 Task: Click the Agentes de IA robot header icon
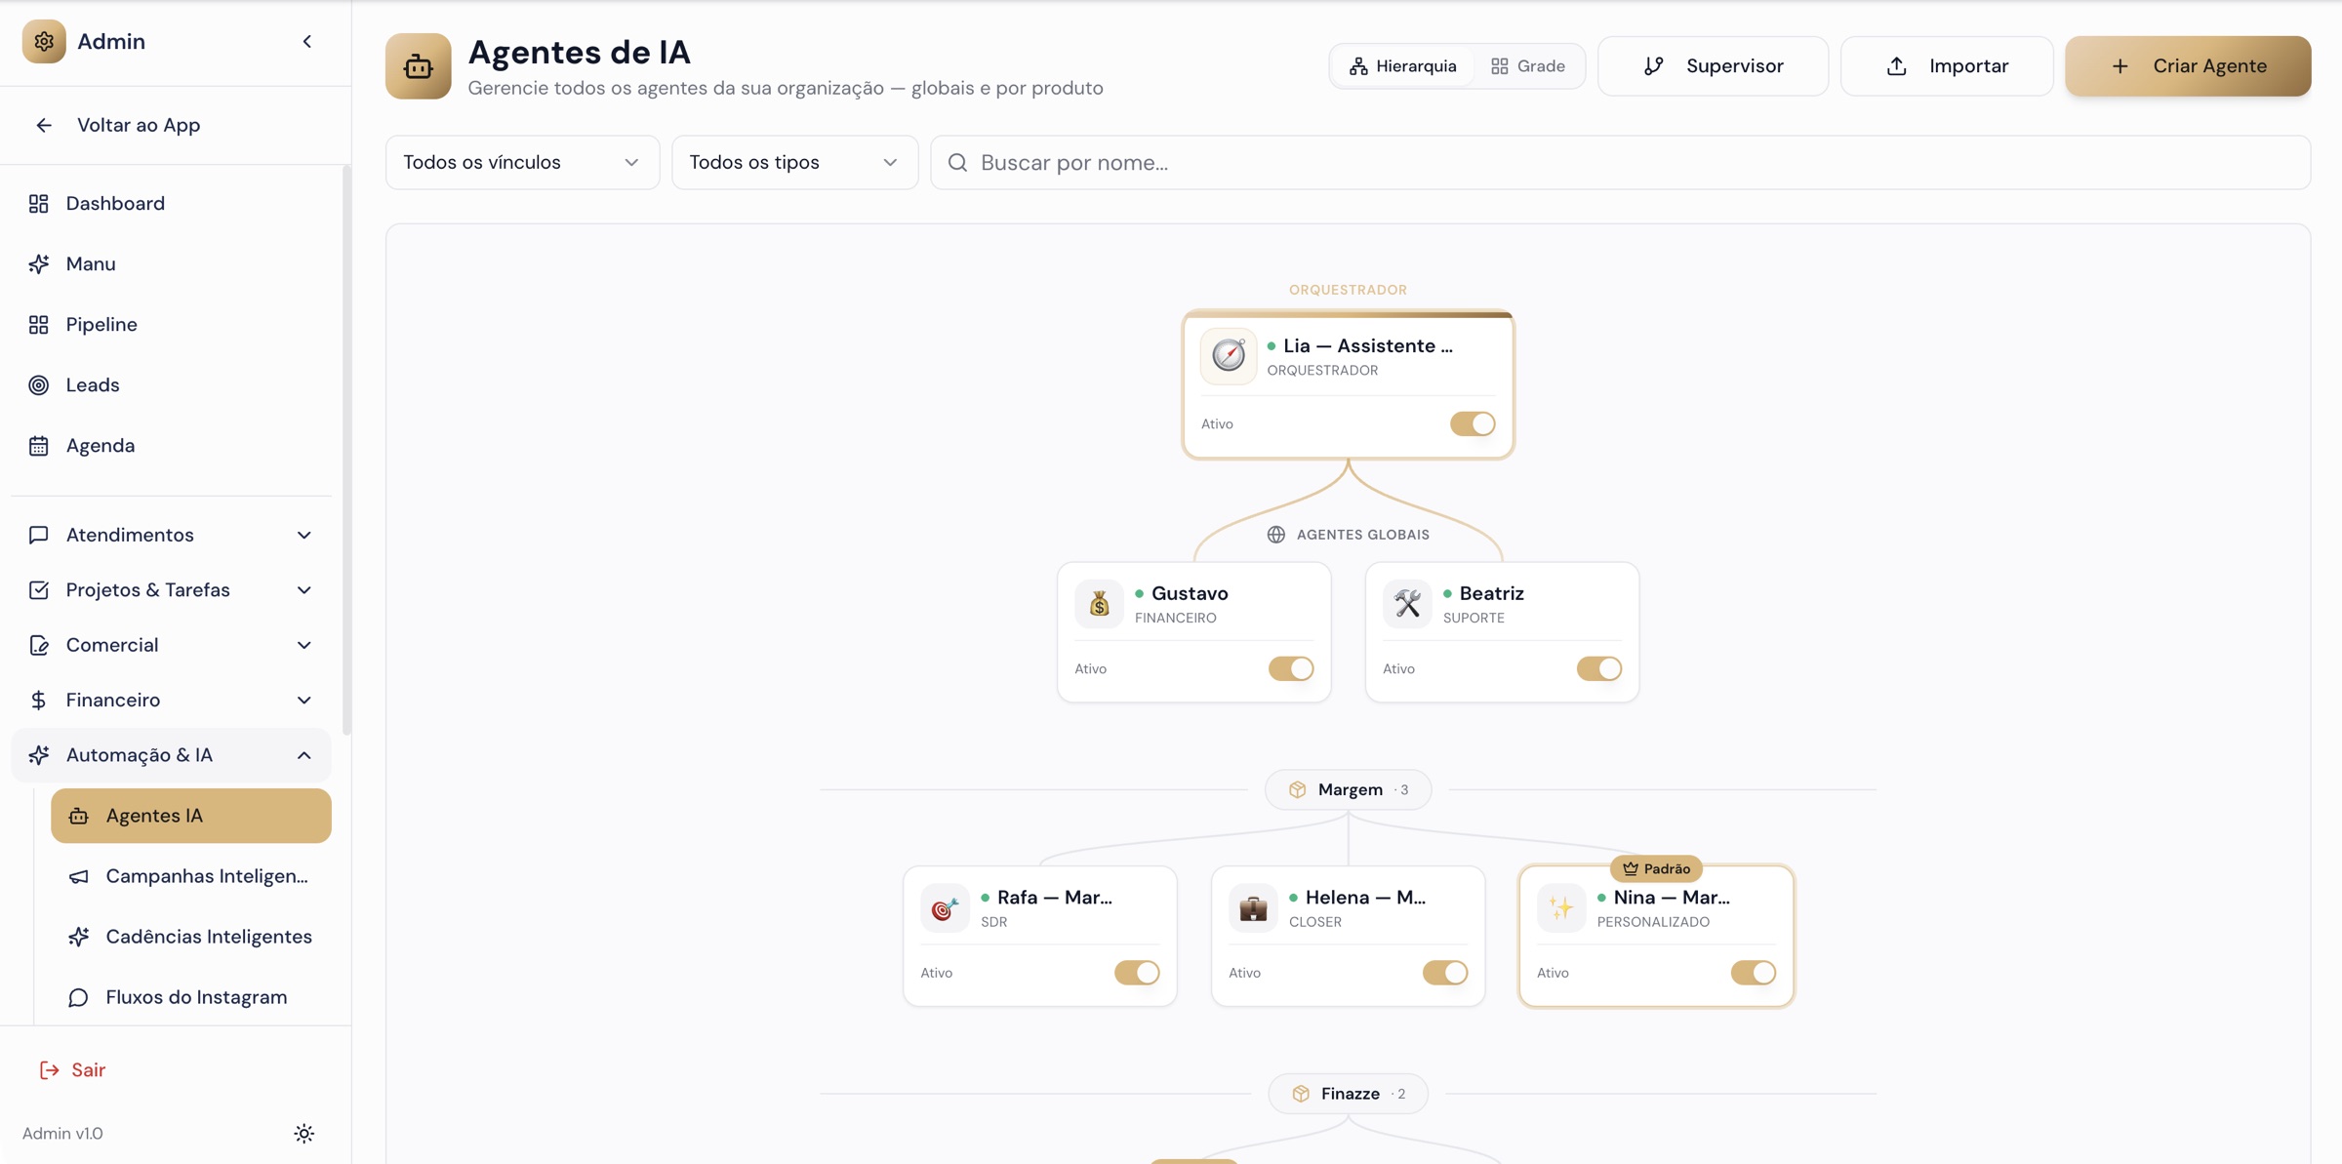419,66
